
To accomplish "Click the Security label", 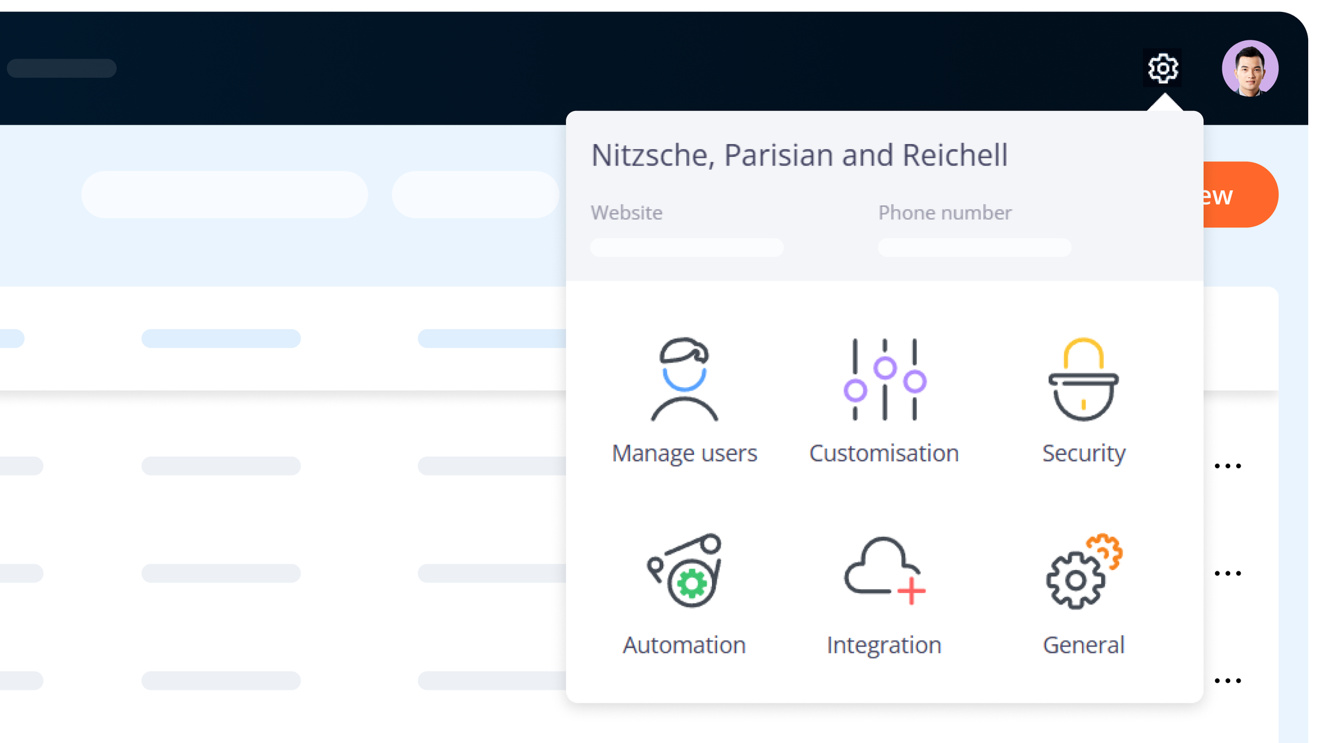I will tap(1083, 453).
